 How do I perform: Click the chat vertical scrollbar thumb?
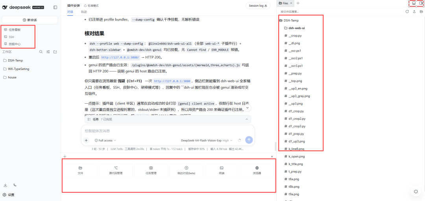click(x=275, y=146)
